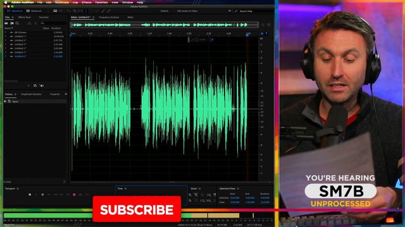Click far-right icon beside overview navigator

pyautogui.click(x=268, y=25)
